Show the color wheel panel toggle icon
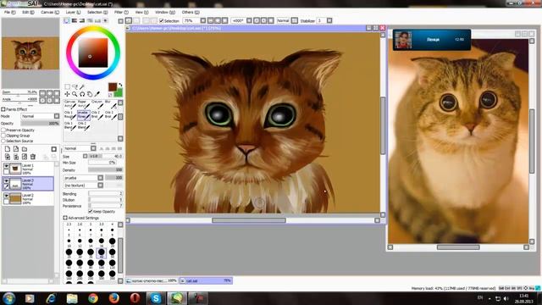The height and width of the screenshot is (305, 542). pos(67,20)
